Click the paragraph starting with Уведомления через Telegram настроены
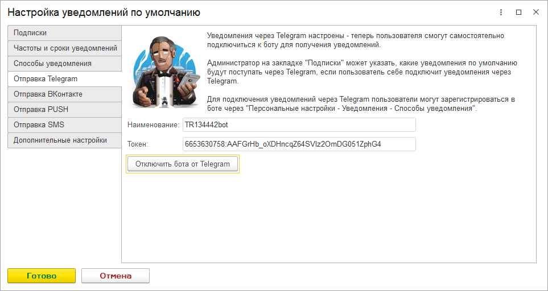This screenshot has height=291, width=548. 356,40
